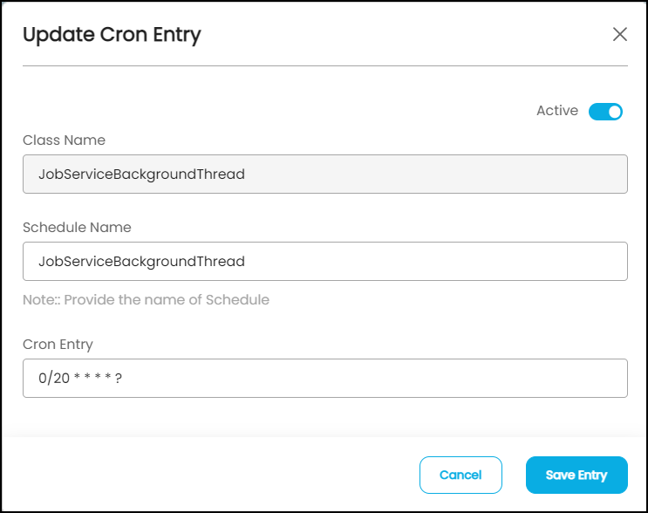Focus the Schedule Name input field

click(324, 261)
